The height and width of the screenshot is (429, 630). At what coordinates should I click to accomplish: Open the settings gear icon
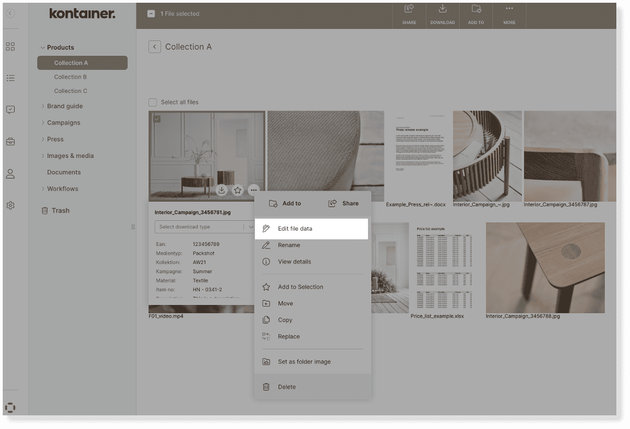pos(10,205)
